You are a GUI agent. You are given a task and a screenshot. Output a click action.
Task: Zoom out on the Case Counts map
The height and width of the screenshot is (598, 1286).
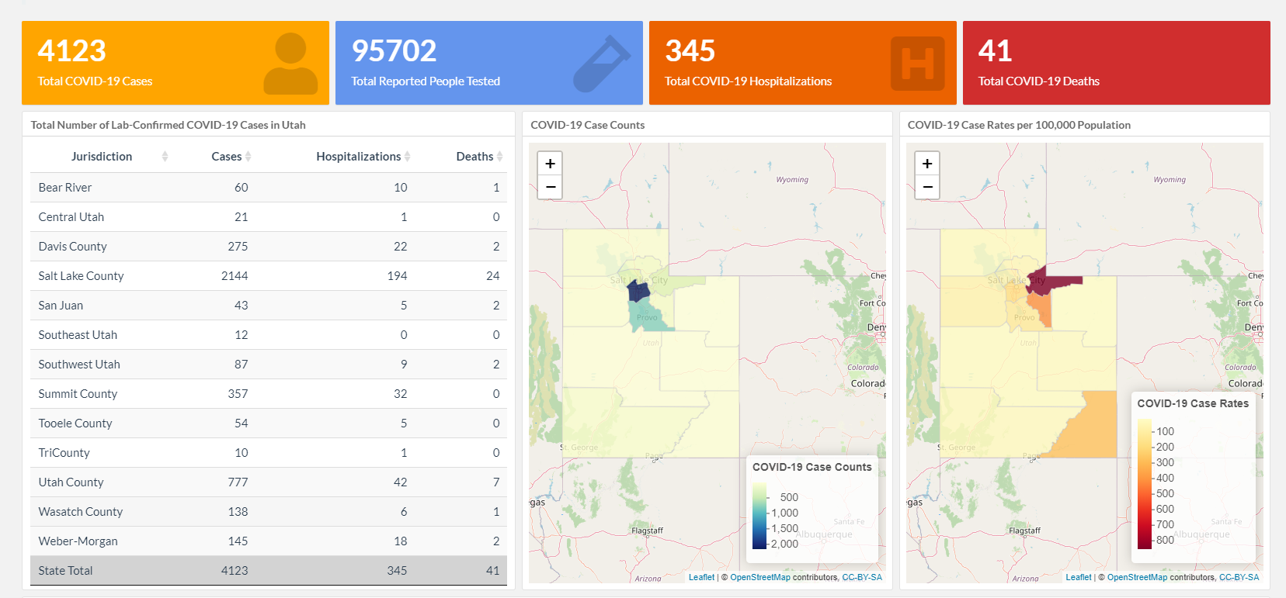(x=550, y=187)
